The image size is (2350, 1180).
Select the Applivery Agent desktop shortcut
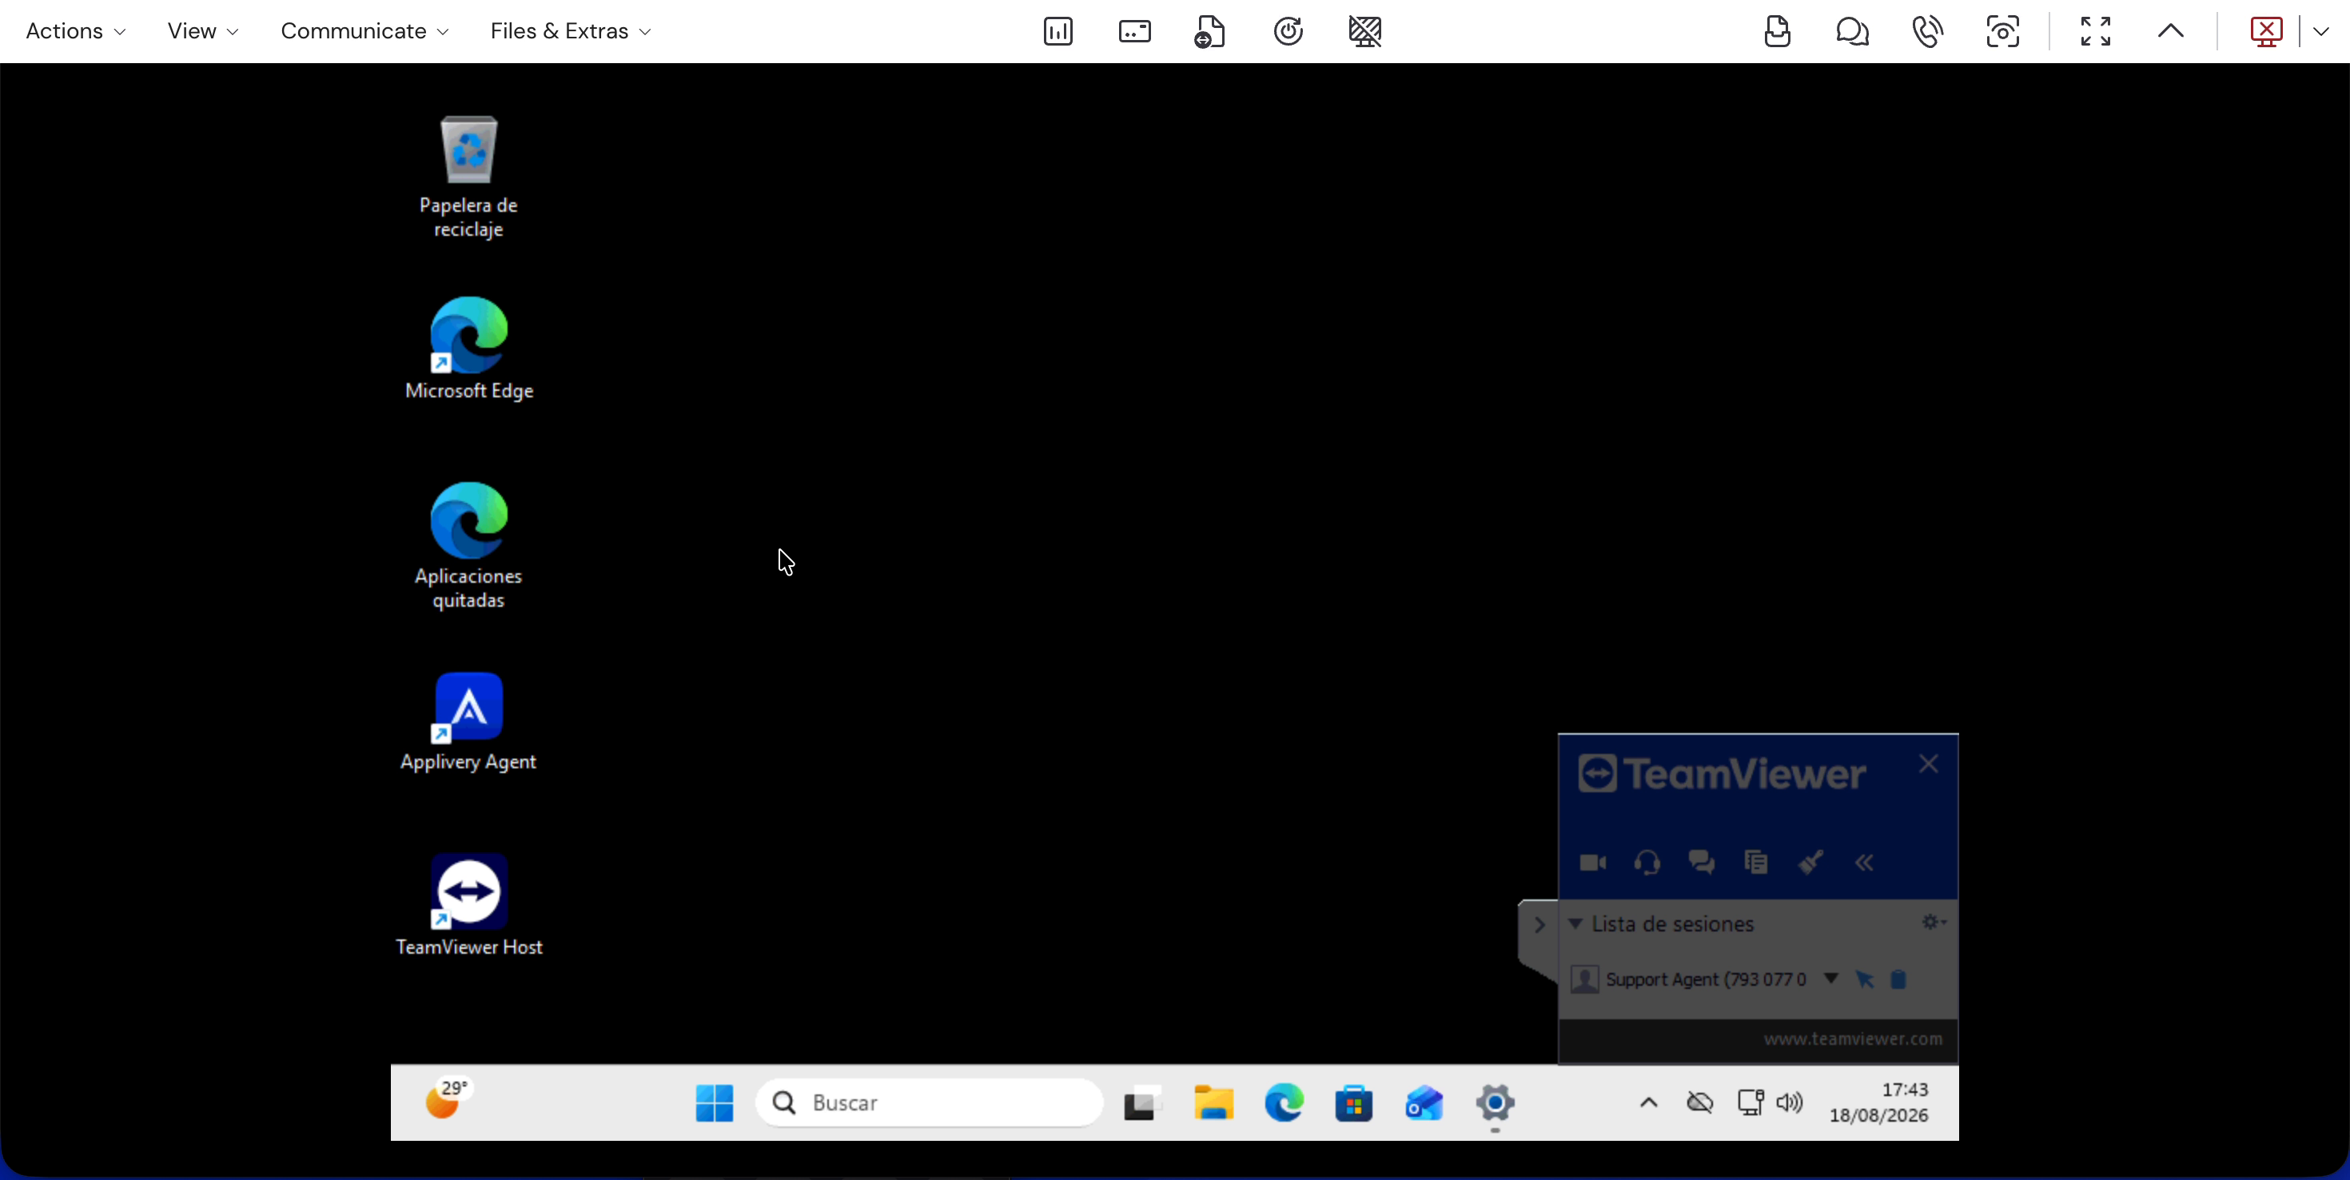click(x=468, y=722)
